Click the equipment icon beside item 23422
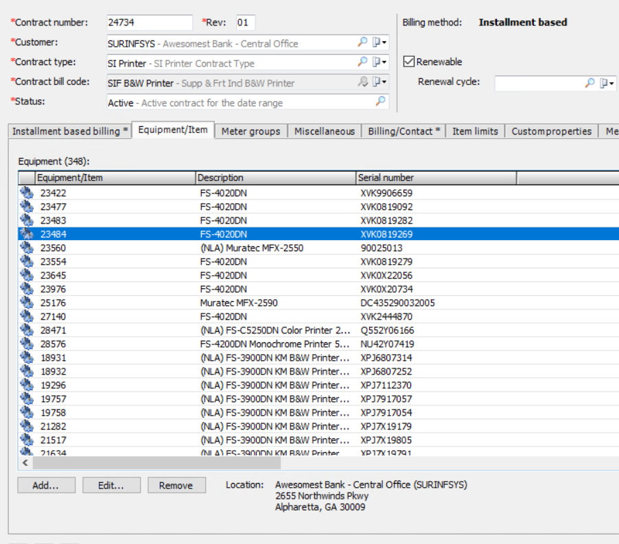Image resolution: width=619 pixels, height=544 pixels. pyautogui.click(x=27, y=193)
